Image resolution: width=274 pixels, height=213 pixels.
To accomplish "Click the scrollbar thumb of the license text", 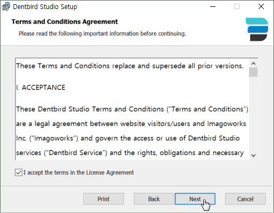I will click(x=253, y=72).
